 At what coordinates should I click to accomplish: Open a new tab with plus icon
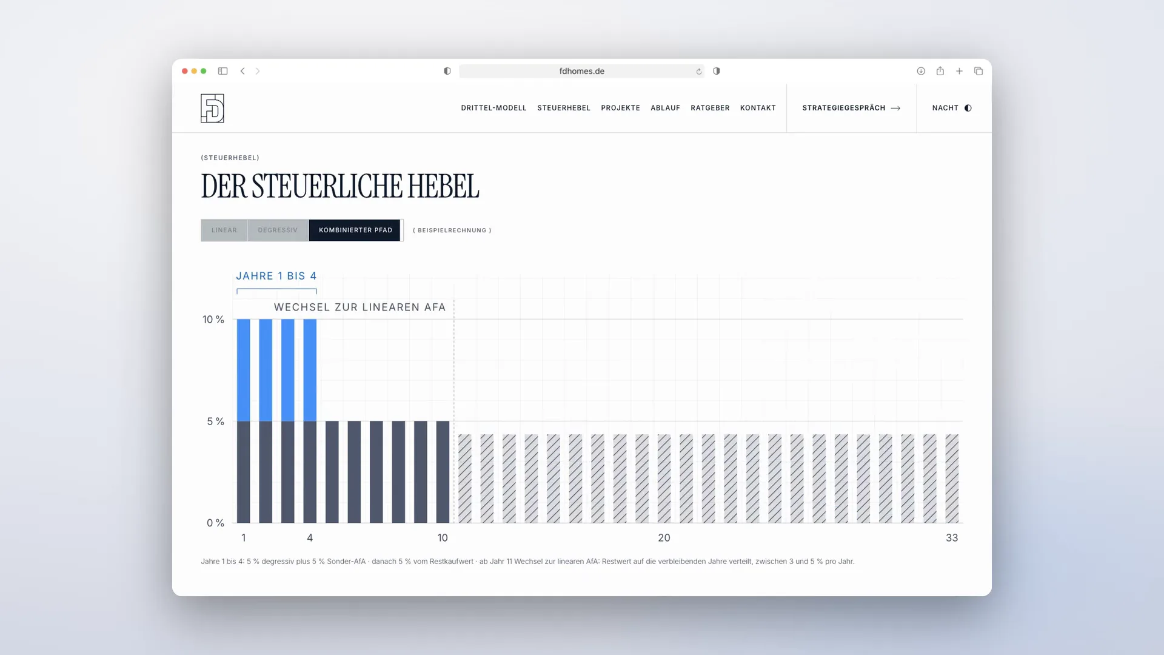tap(960, 71)
